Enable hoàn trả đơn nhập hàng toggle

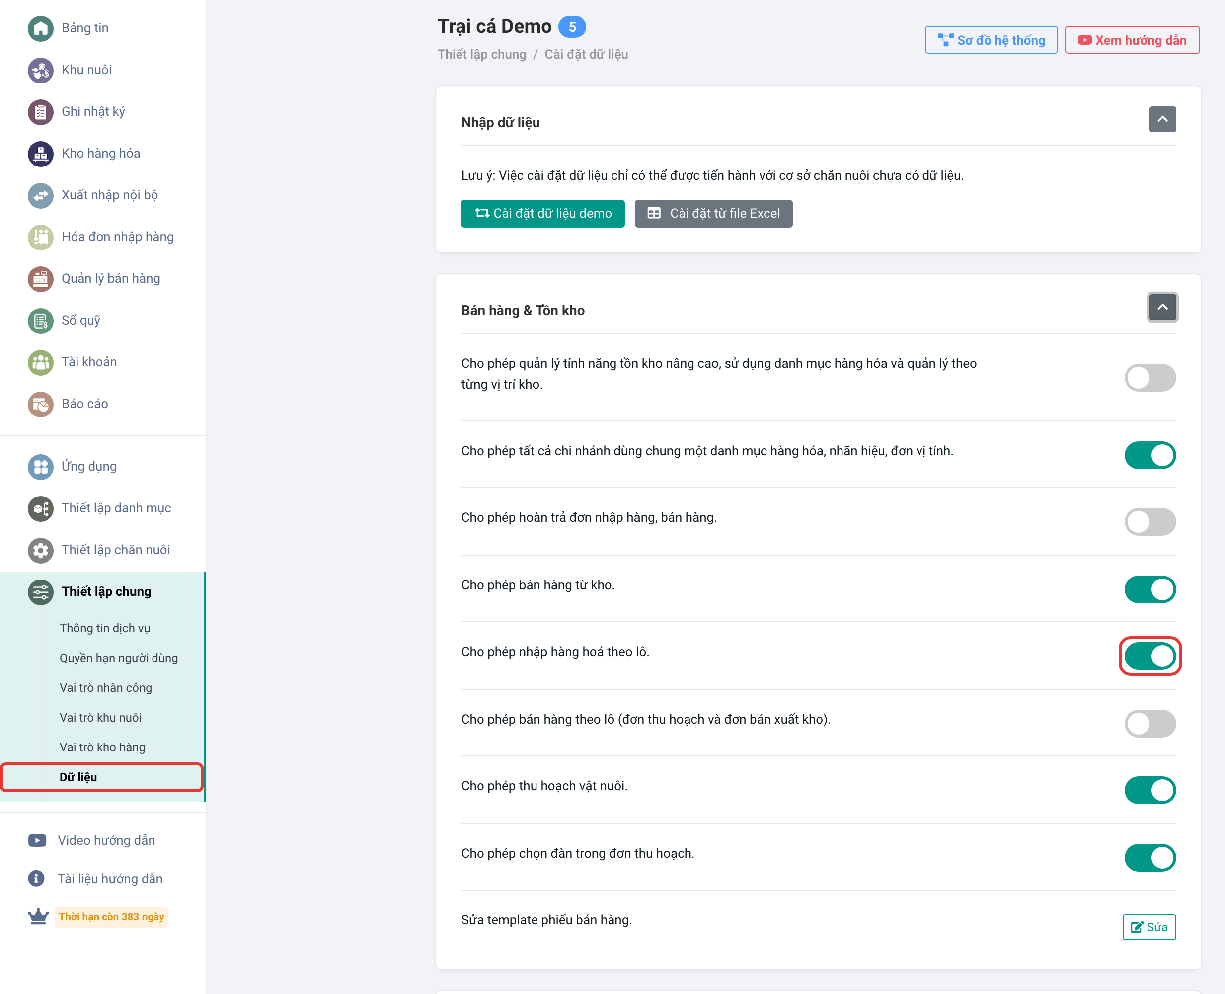pyautogui.click(x=1150, y=522)
